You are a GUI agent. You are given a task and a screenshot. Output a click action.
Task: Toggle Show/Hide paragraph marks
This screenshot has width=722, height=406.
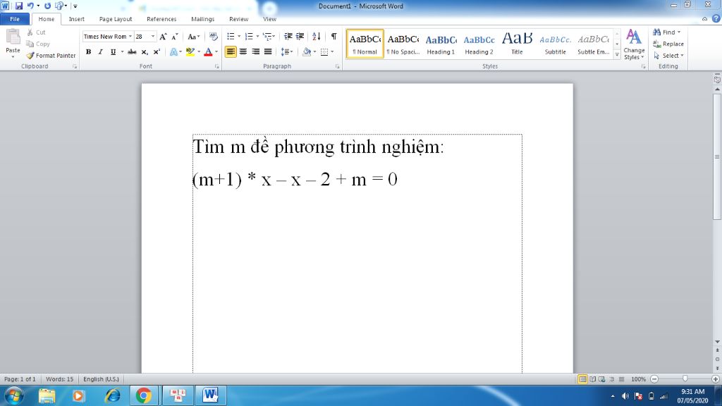point(334,37)
